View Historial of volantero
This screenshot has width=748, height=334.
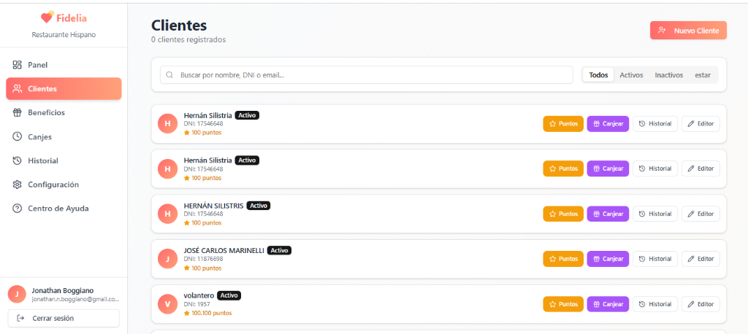pyautogui.click(x=655, y=304)
